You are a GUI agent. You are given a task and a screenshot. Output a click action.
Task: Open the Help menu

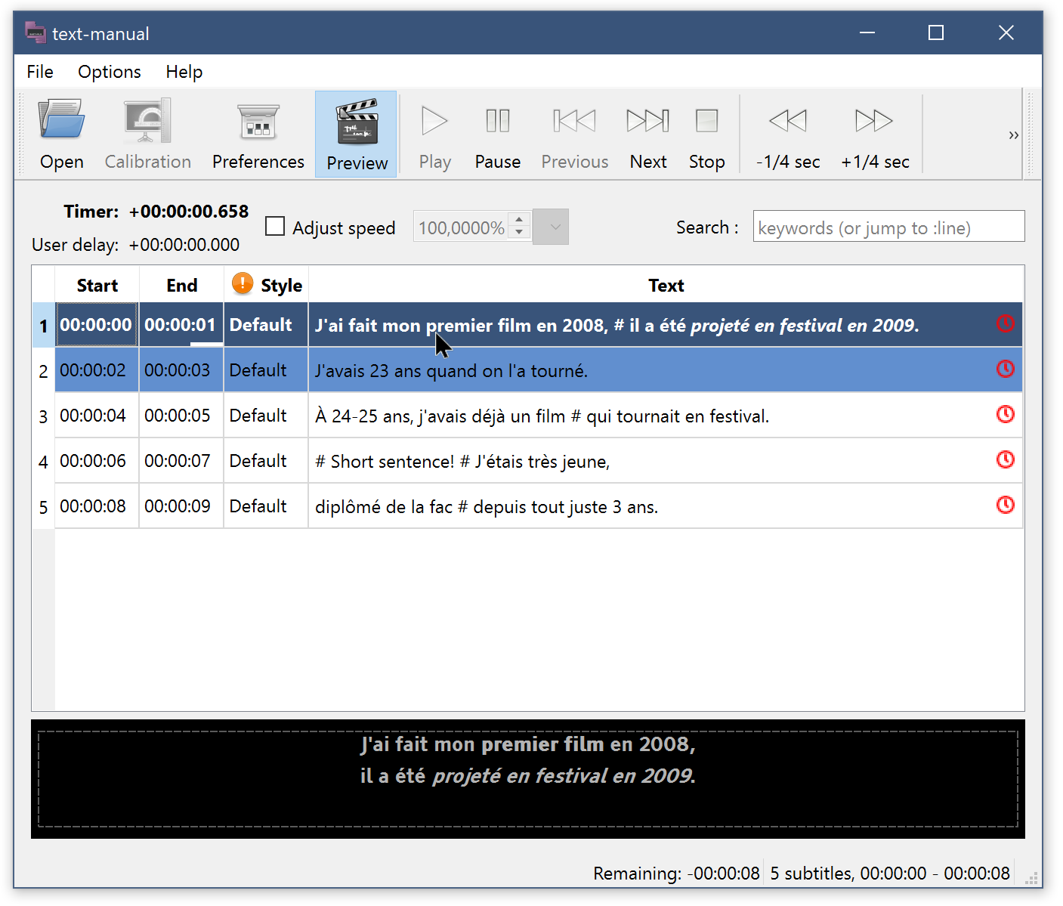184,72
